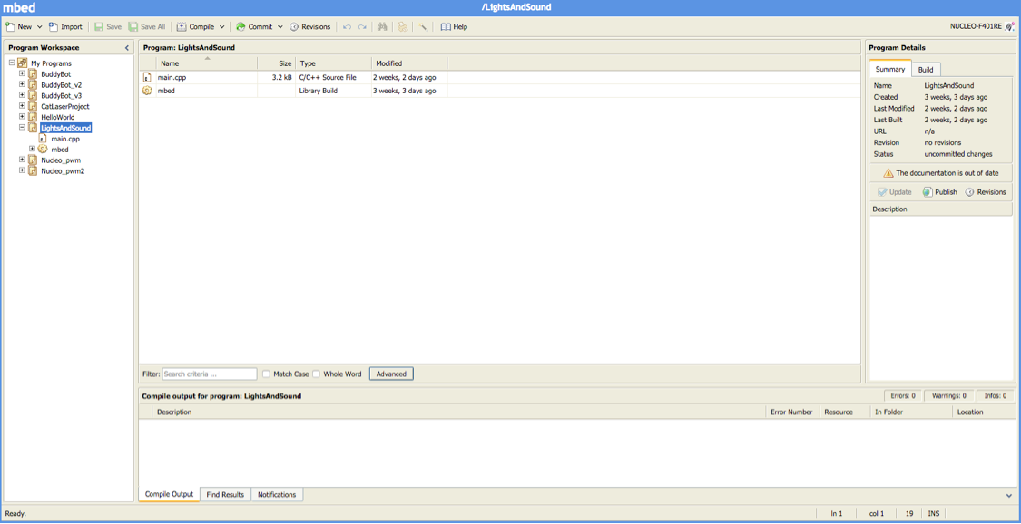1021x524 pixels.
Task: Expand the BuddyBot program tree node
Action: coord(22,74)
